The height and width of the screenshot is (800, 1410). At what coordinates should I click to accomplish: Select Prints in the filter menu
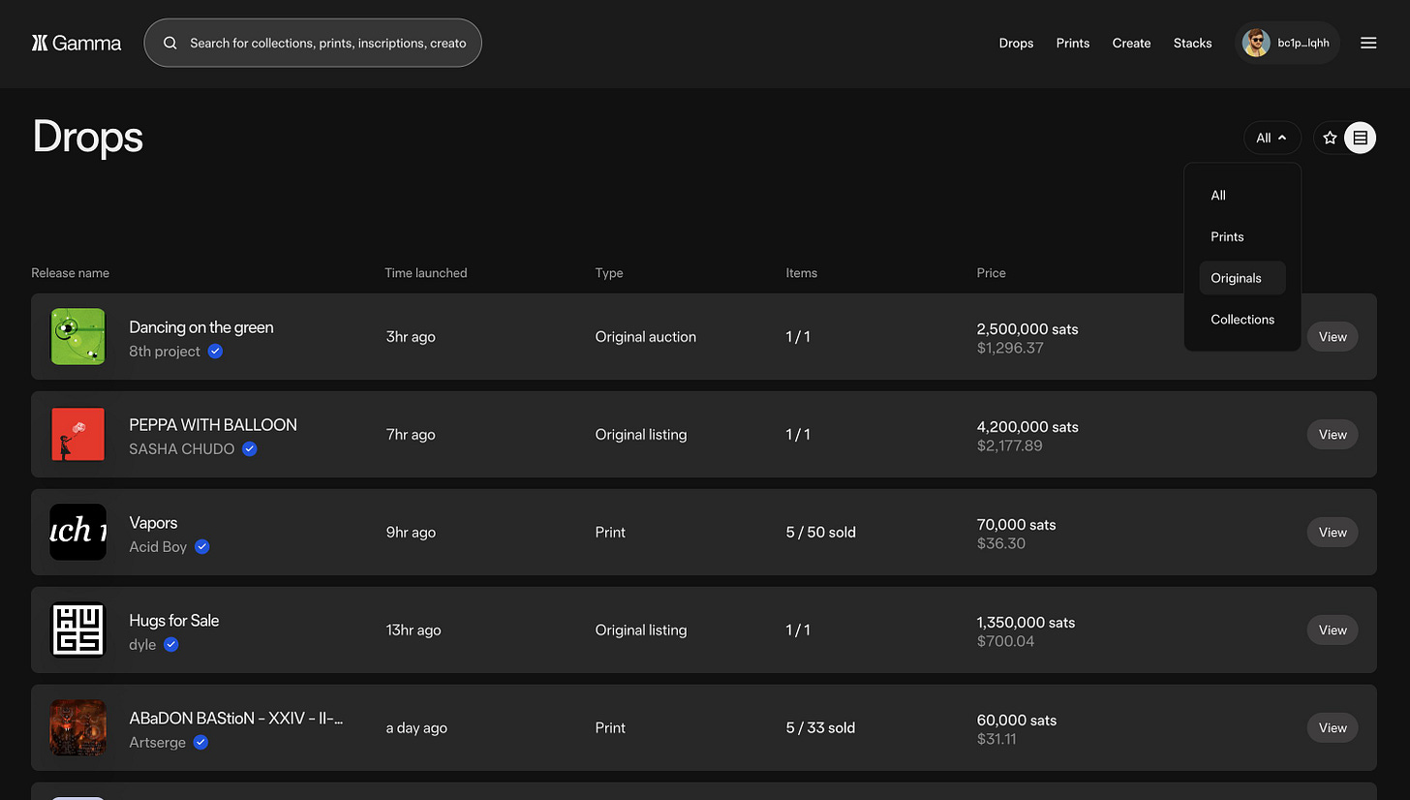click(1227, 237)
